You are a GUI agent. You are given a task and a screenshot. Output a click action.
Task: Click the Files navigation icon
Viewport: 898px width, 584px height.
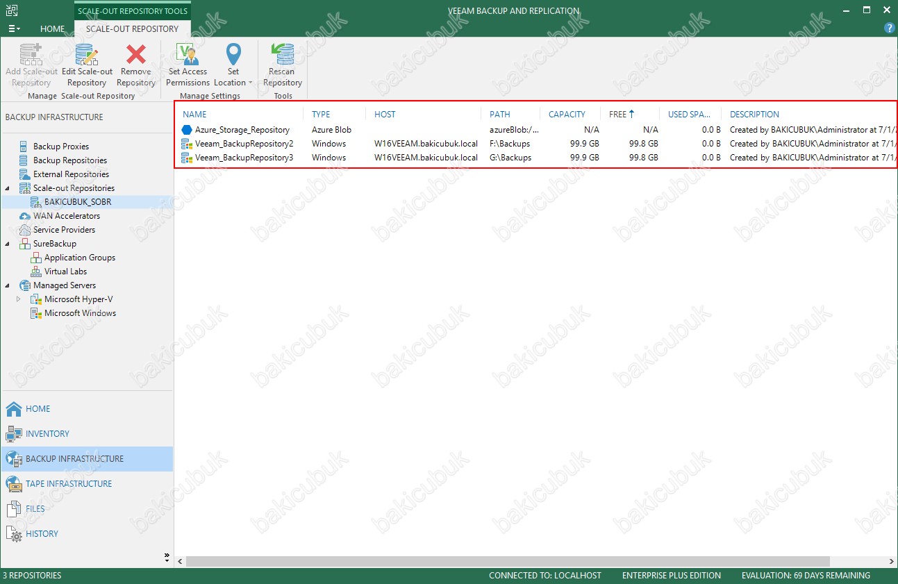coord(14,509)
